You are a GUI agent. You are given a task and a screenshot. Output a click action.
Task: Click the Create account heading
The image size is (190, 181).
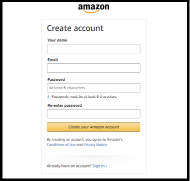coord(75,28)
